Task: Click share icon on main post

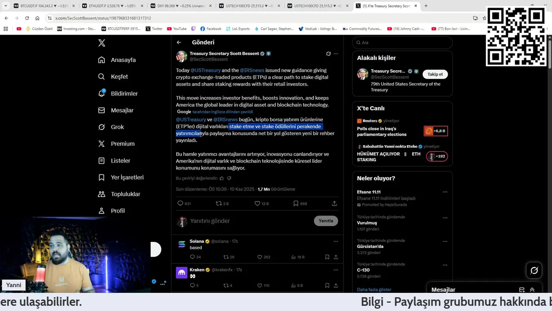Action: coord(334,203)
